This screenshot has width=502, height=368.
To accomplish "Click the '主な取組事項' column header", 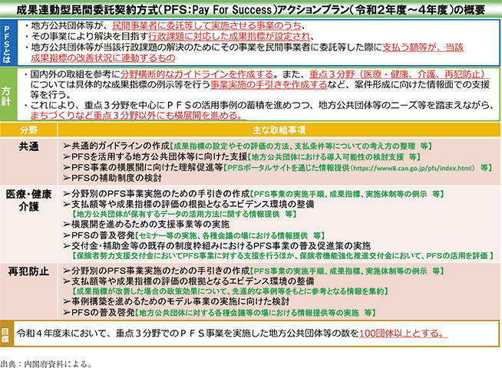I will pyautogui.click(x=279, y=130).
